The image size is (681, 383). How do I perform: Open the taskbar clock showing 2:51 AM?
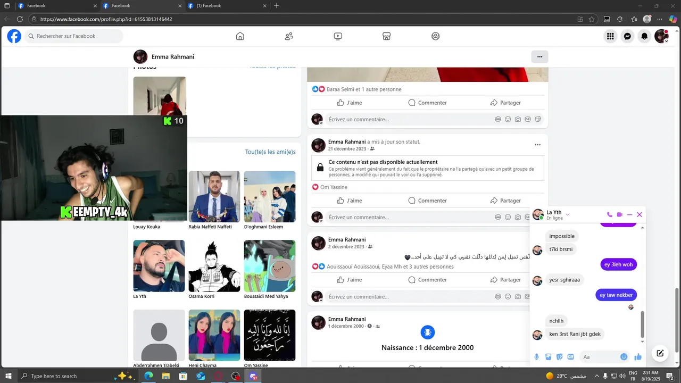pyautogui.click(x=651, y=376)
